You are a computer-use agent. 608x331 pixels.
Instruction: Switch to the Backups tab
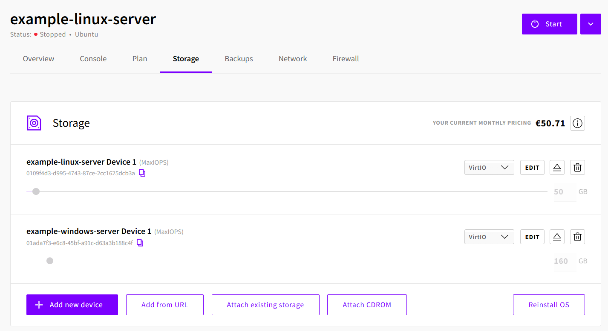[239, 59]
